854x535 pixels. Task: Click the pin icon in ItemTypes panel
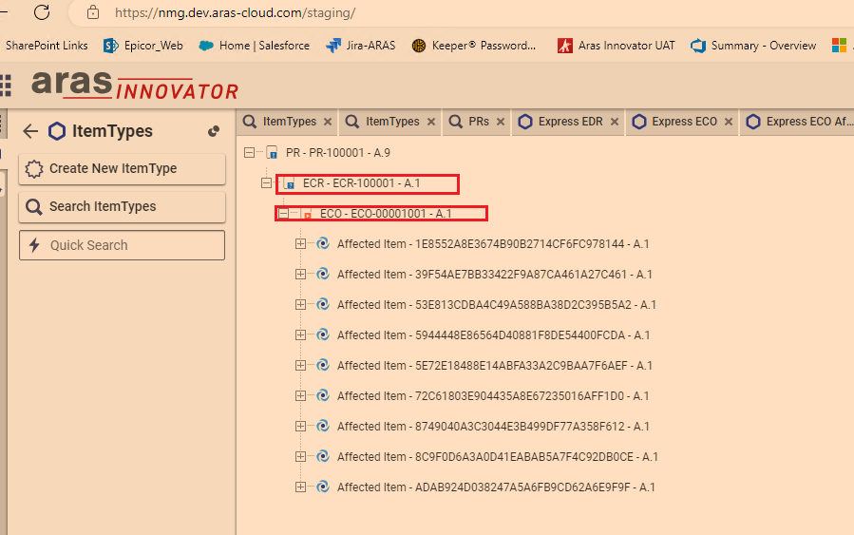click(214, 131)
